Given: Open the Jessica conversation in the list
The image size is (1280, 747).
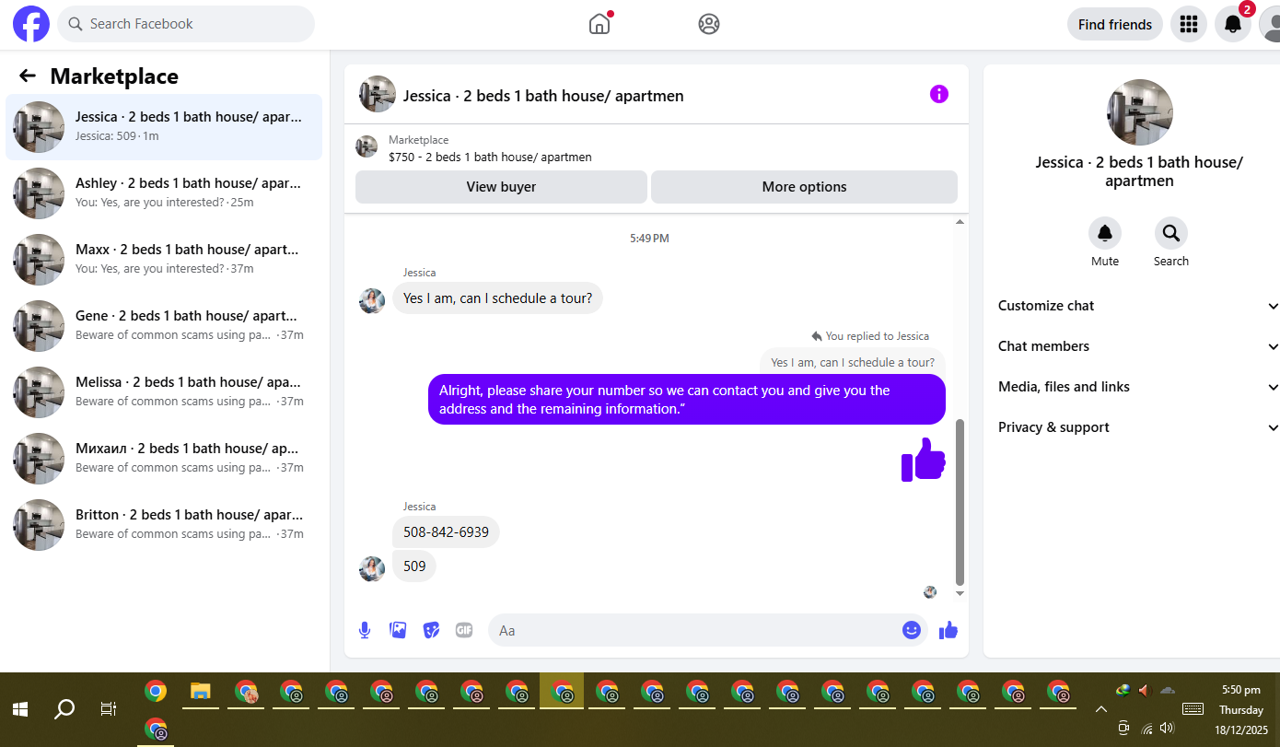Looking at the screenshot, I should click(164, 127).
